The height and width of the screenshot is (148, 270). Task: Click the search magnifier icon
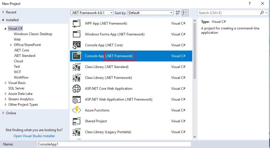(262, 13)
